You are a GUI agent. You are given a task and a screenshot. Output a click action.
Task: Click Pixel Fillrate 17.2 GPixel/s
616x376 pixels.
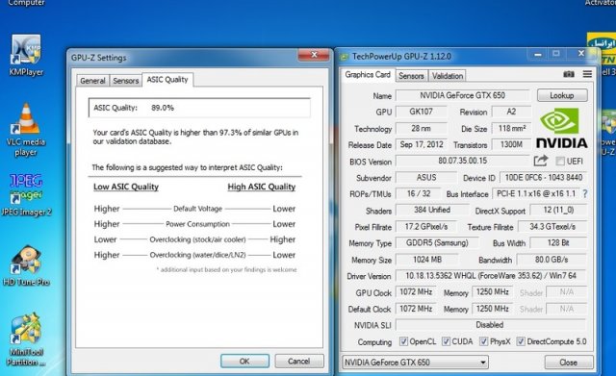pyautogui.click(x=426, y=226)
